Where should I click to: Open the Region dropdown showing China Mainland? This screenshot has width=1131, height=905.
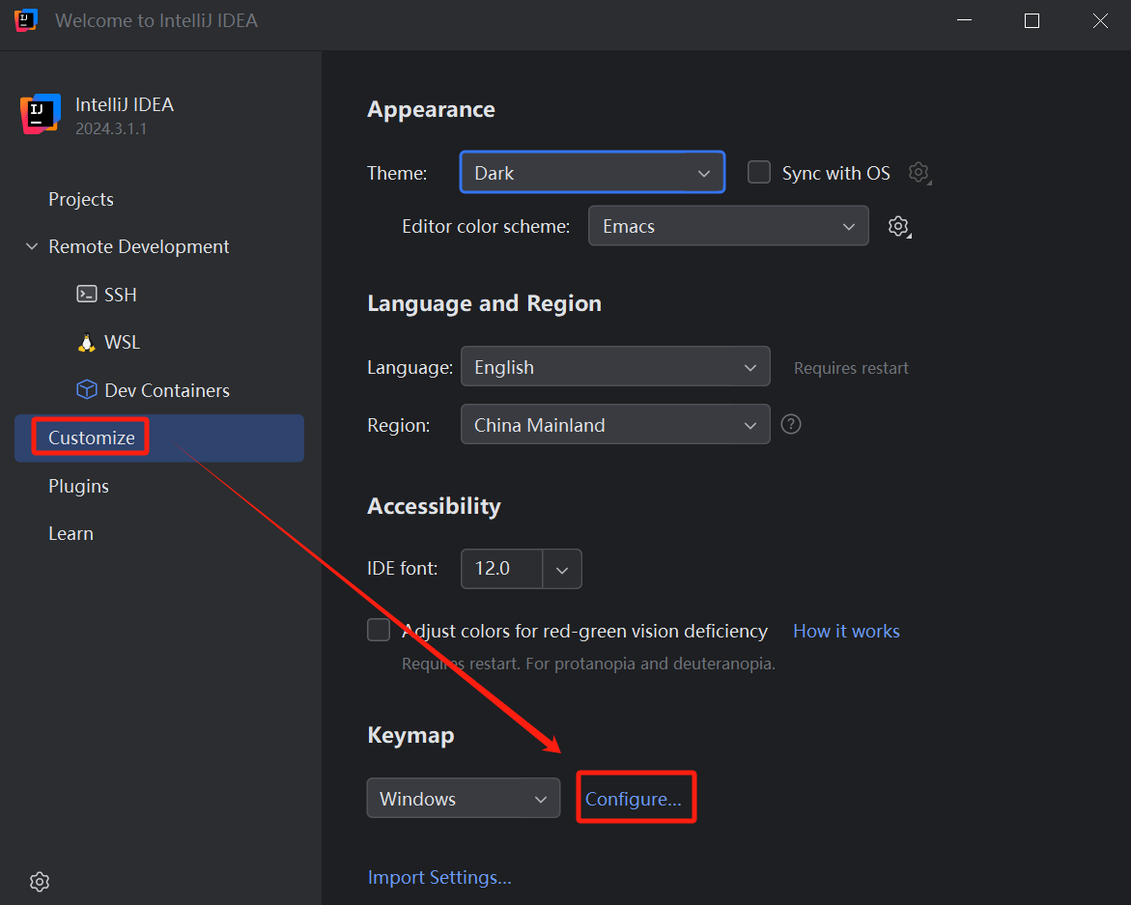(615, 424)
